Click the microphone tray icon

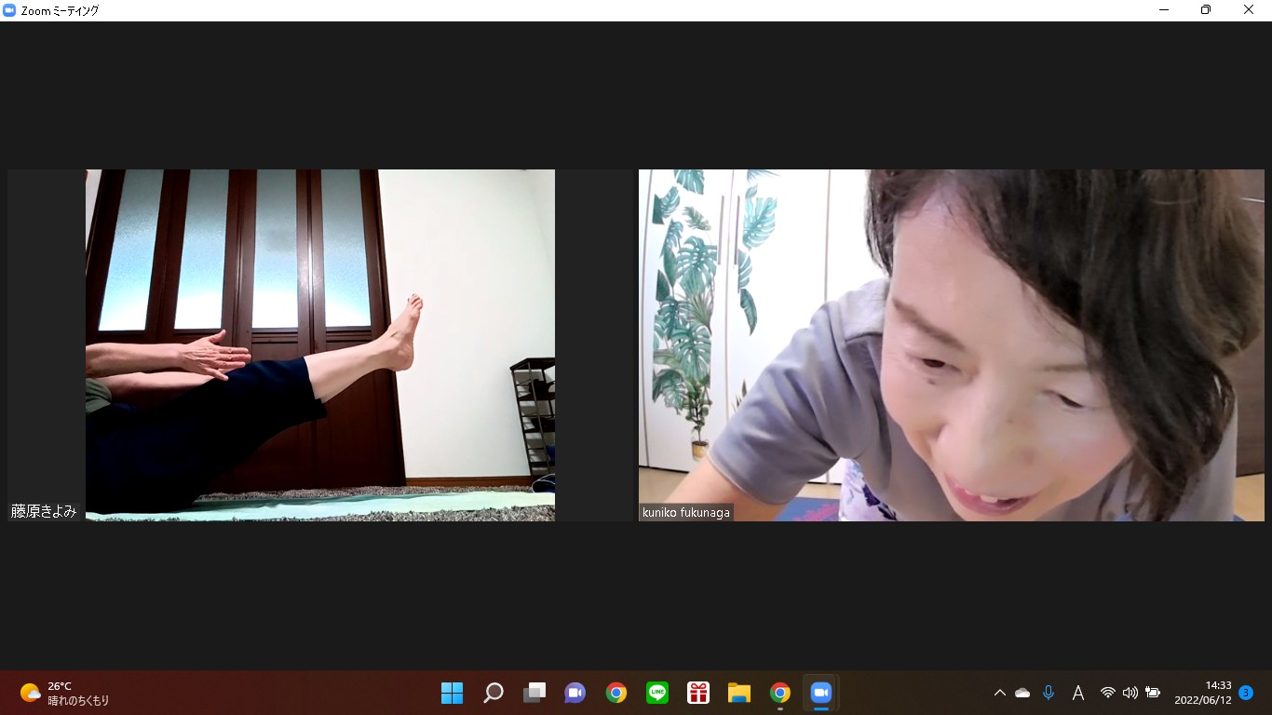[x=1049, y=693]
